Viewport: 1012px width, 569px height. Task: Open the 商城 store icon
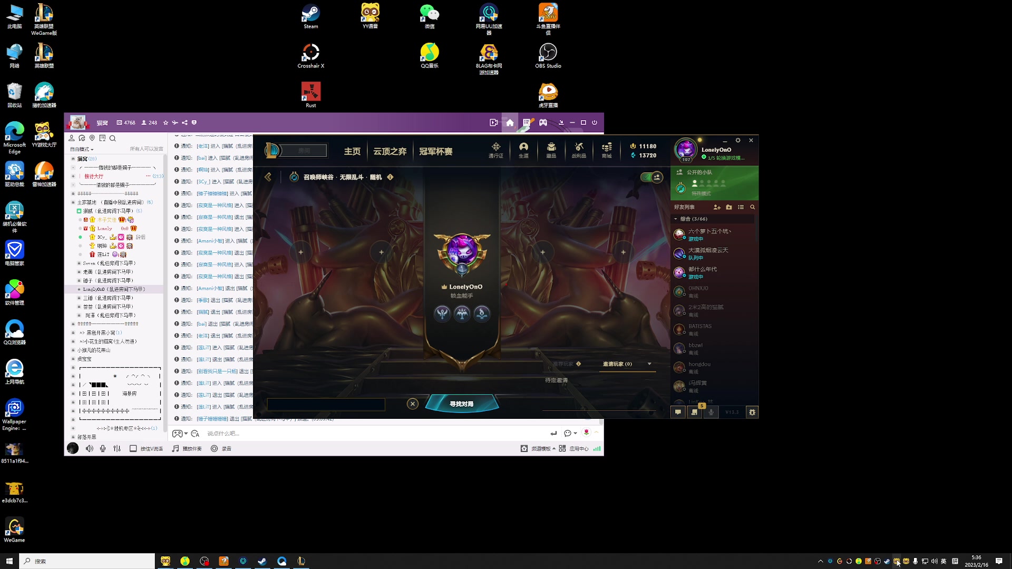(x=607, y=150)
